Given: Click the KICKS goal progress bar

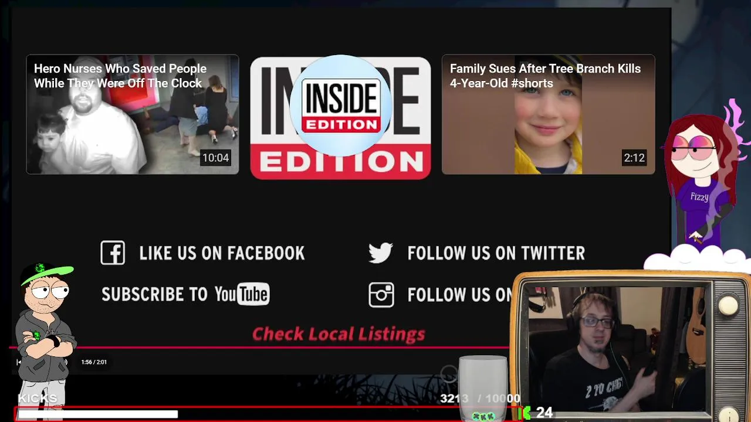Looking at the screenshot, I should tap(268, 414).
